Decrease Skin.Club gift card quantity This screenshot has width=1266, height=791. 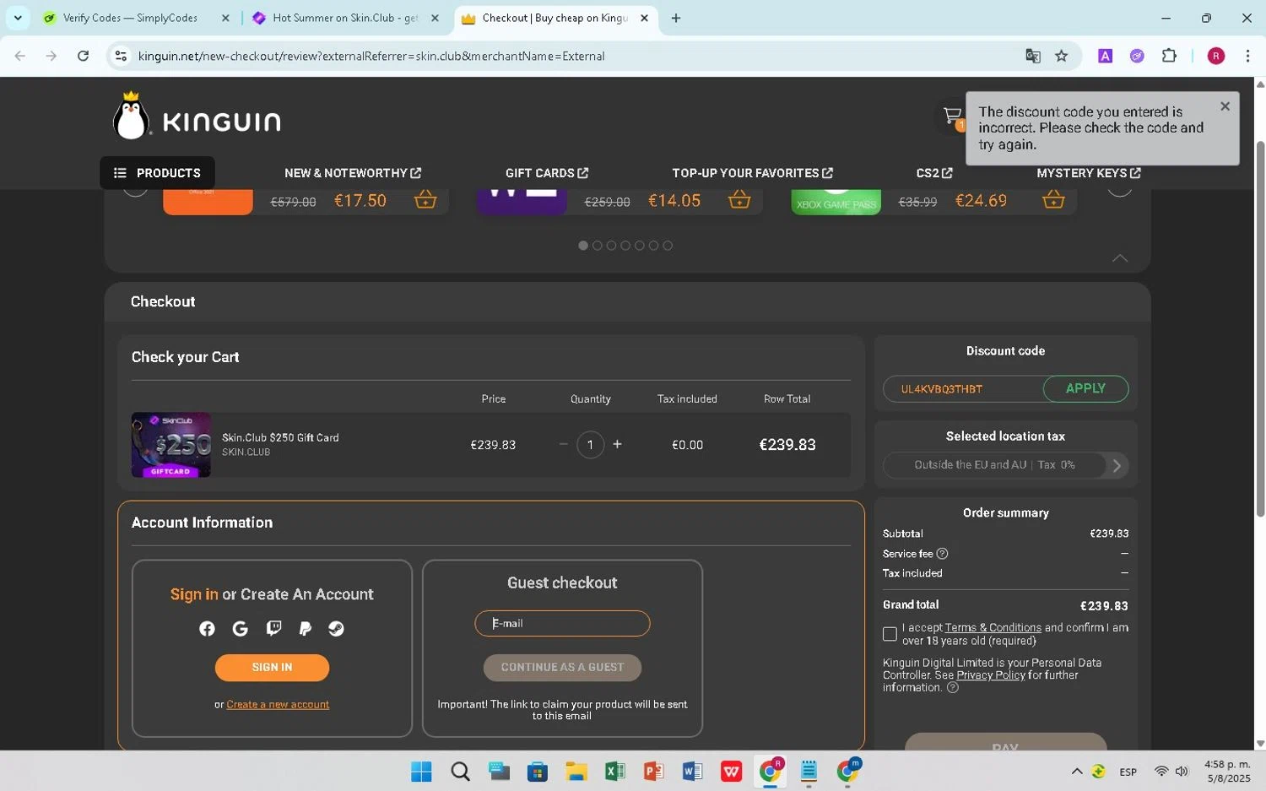pyautogui.click(x=564, y=444)
